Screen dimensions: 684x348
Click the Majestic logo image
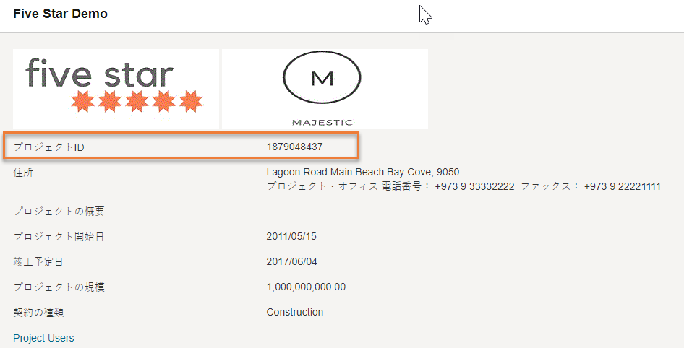325,89
